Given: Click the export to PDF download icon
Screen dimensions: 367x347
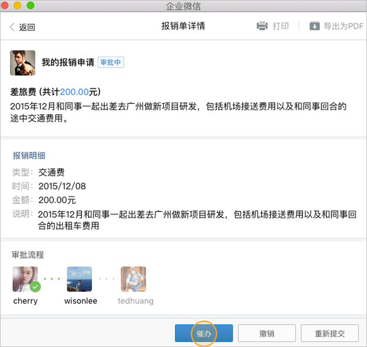Looking at the screenshot, I should coord(315,26).
